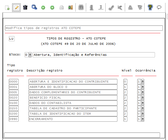Click tipo registro field 0200

coord(14,114)
